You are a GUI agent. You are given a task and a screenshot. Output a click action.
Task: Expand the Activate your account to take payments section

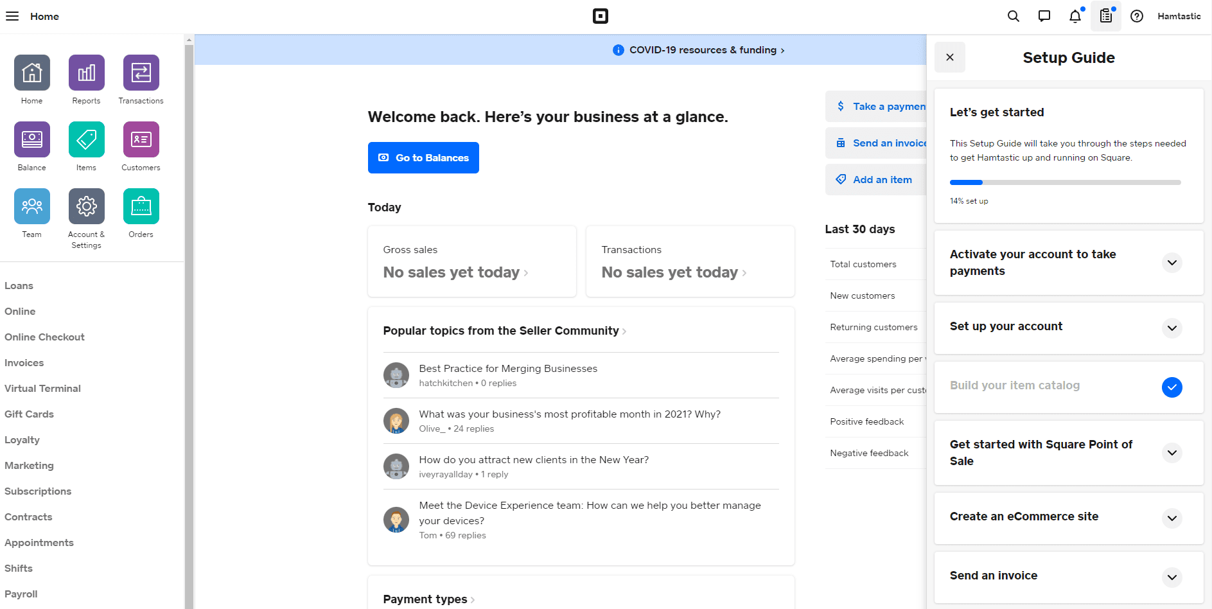(1172, 263)
